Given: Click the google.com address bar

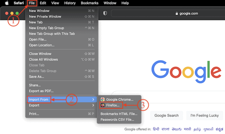Looking at the screenshot, I should 168,13.
